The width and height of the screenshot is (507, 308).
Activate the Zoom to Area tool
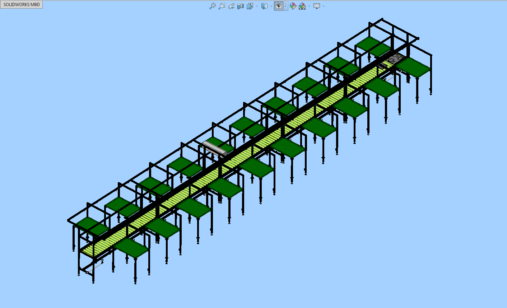pos(222,6)
